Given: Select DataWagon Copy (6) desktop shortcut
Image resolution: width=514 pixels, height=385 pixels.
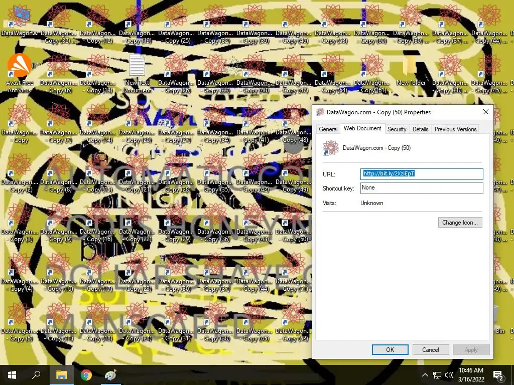Looking at the screenshot, I should (59, 73).
